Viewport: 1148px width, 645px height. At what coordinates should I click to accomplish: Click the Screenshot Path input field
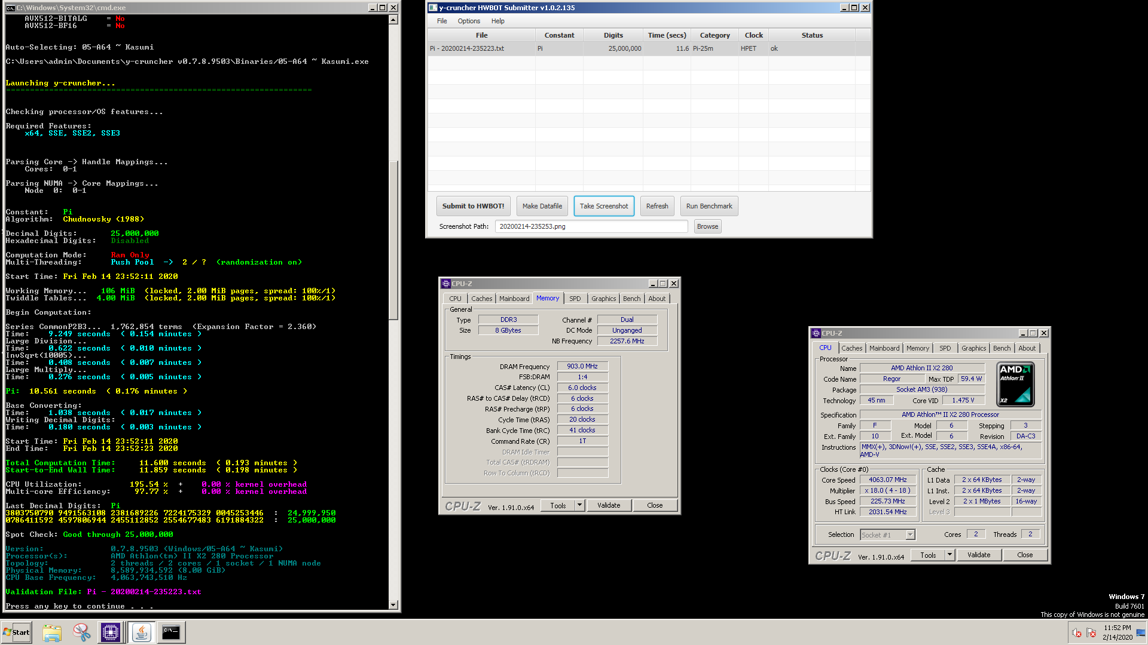coord(591,226)
